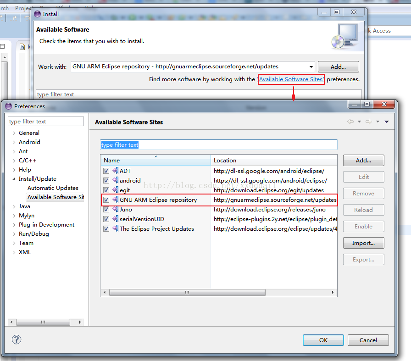Open the Work with dropdown arrow
411x361 pixels.
311,67
